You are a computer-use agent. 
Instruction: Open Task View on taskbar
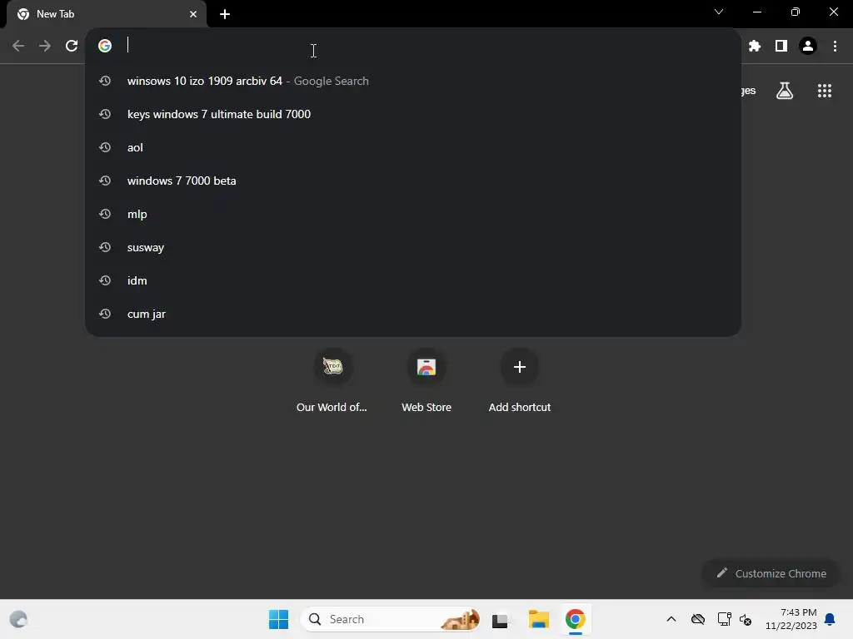(500, 619)
